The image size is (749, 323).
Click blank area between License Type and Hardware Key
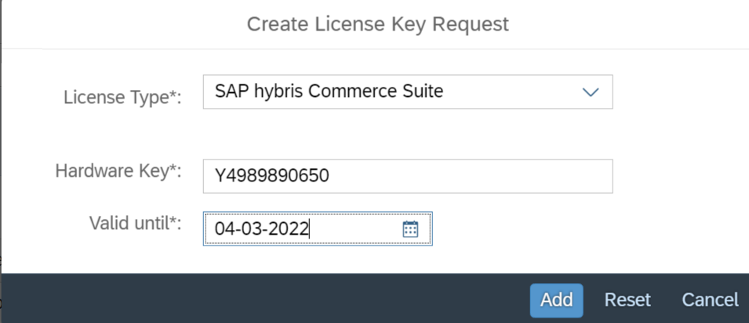point(392,135)
